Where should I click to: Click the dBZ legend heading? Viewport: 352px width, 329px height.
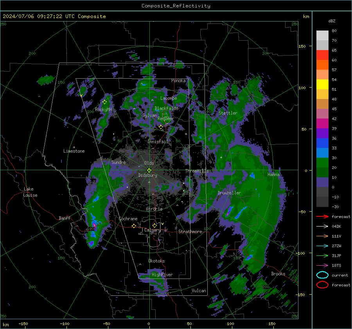pos(332,21)
